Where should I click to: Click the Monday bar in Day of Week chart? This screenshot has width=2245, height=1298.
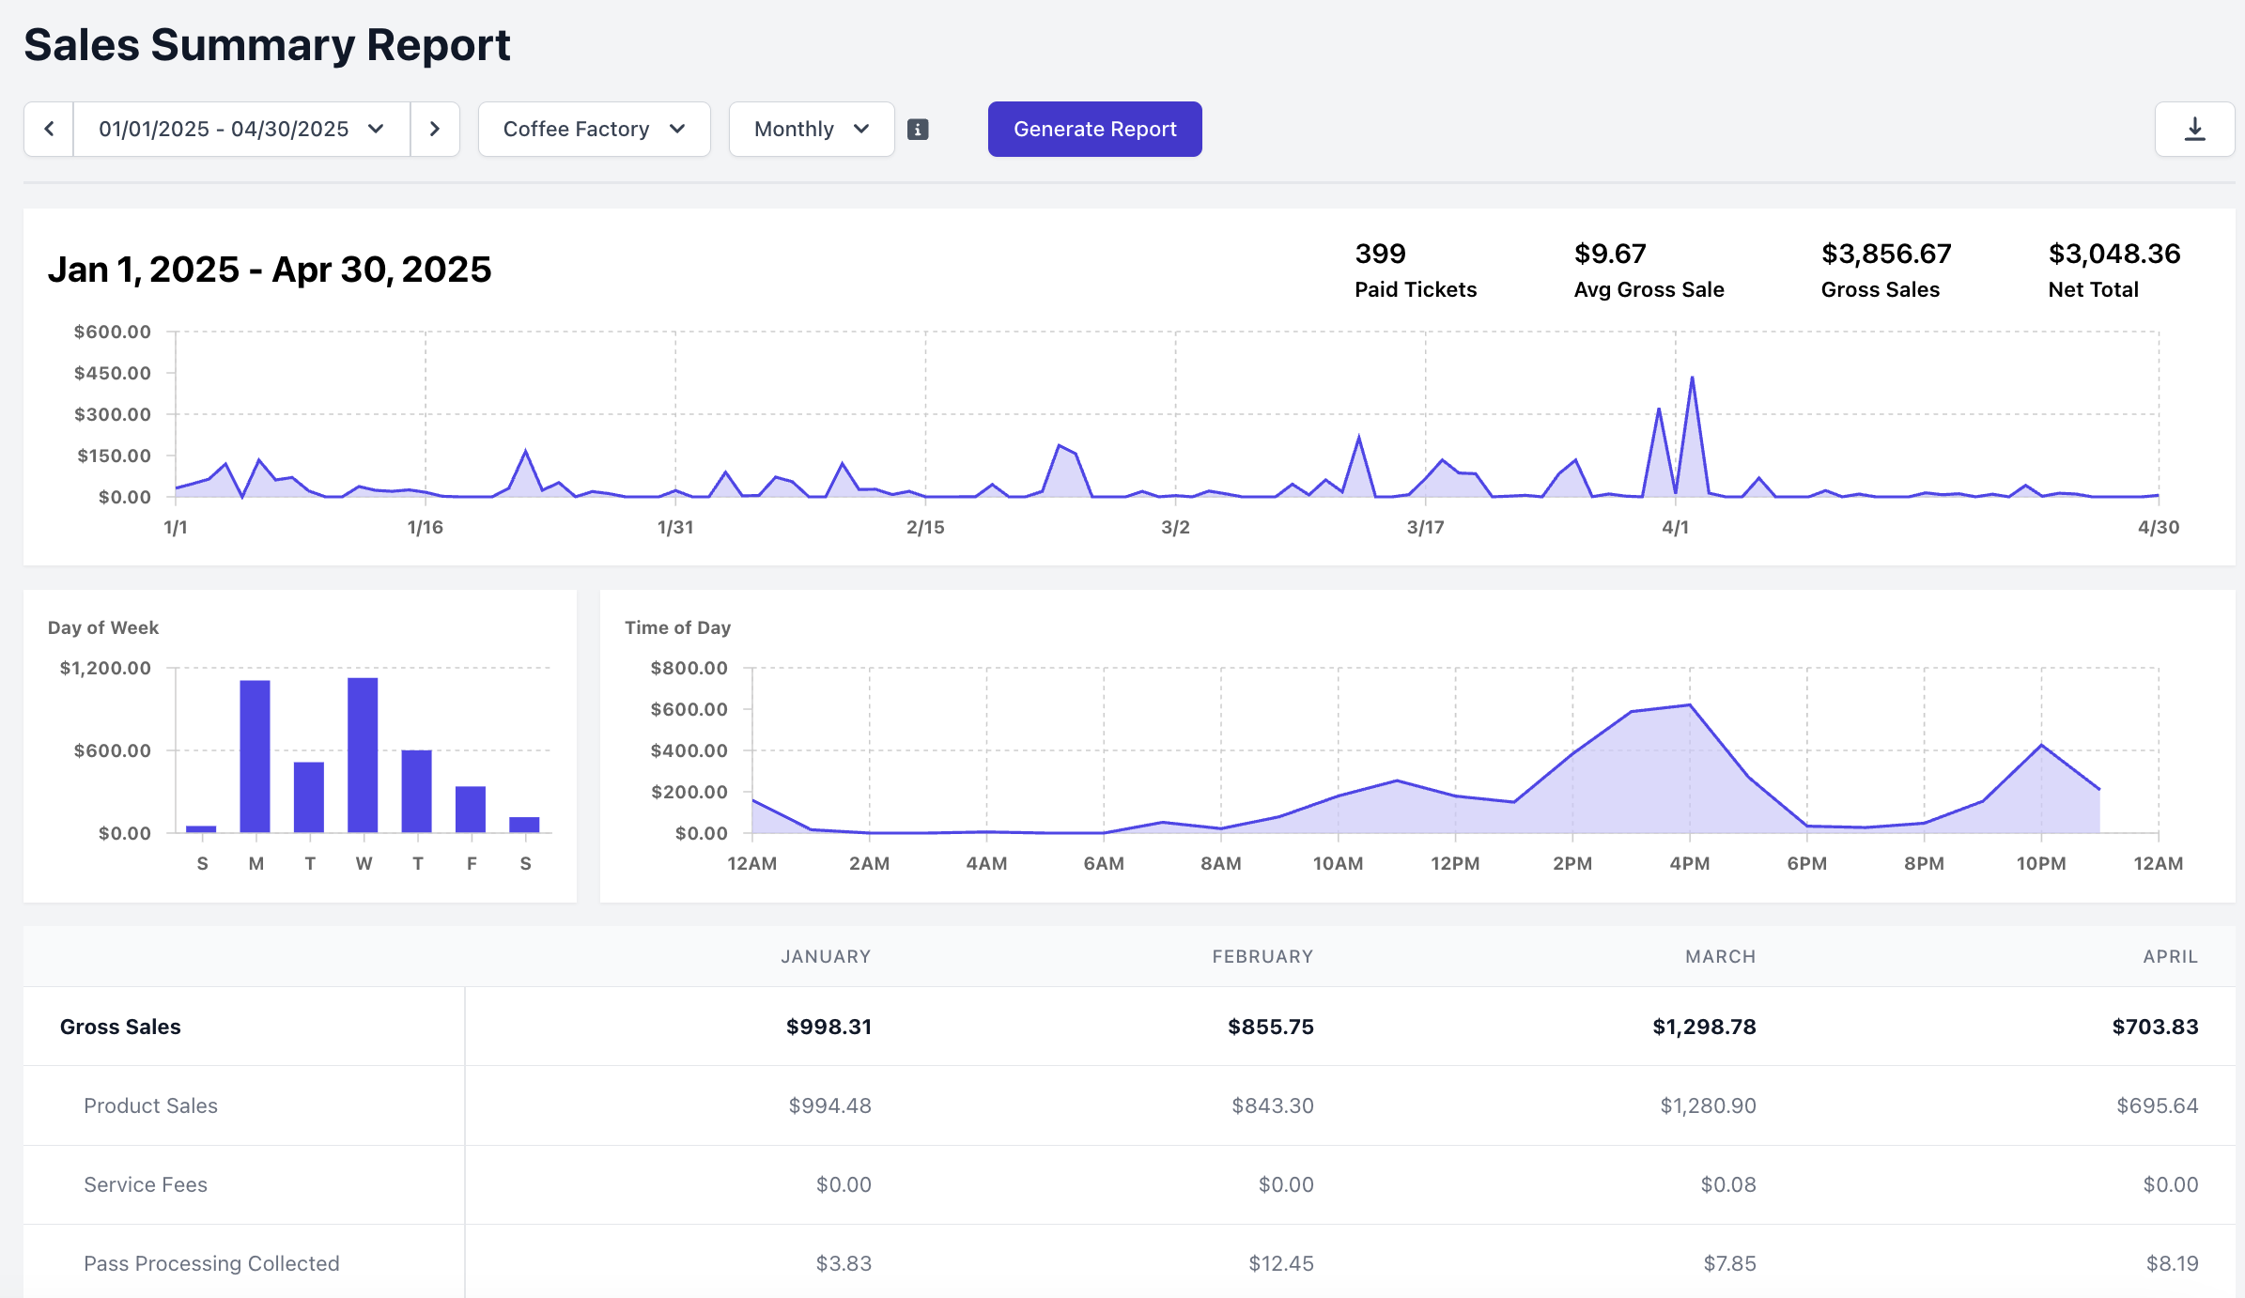click(255, 756)
